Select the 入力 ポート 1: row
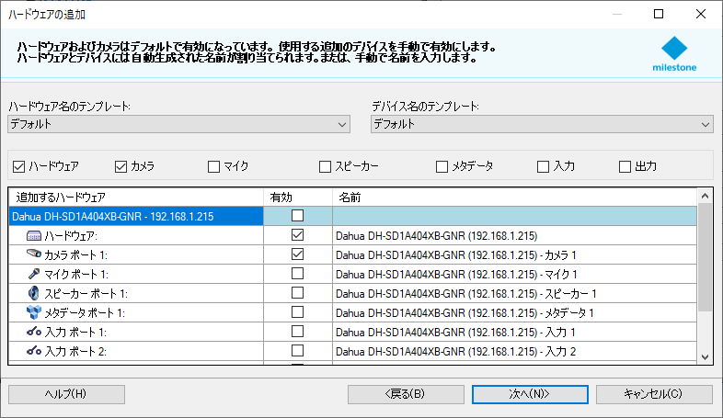This screenshot has width=723, height=418. 136,333
